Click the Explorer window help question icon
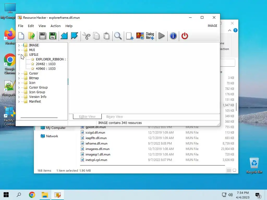Screen dimensions: 267x200 point(235,30)
